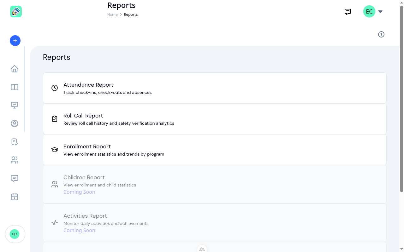
Task: Open the people group sidebar icon
Action: 15,160
